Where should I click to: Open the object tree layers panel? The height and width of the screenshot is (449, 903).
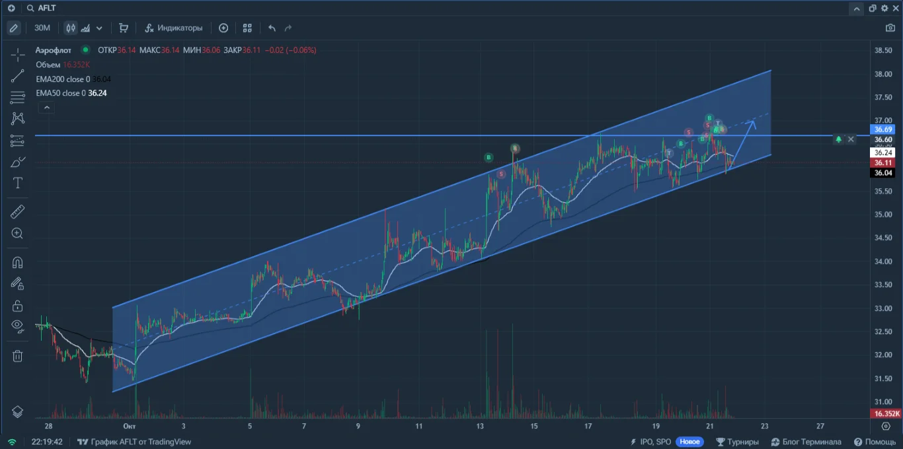click(x=18, y=411)
